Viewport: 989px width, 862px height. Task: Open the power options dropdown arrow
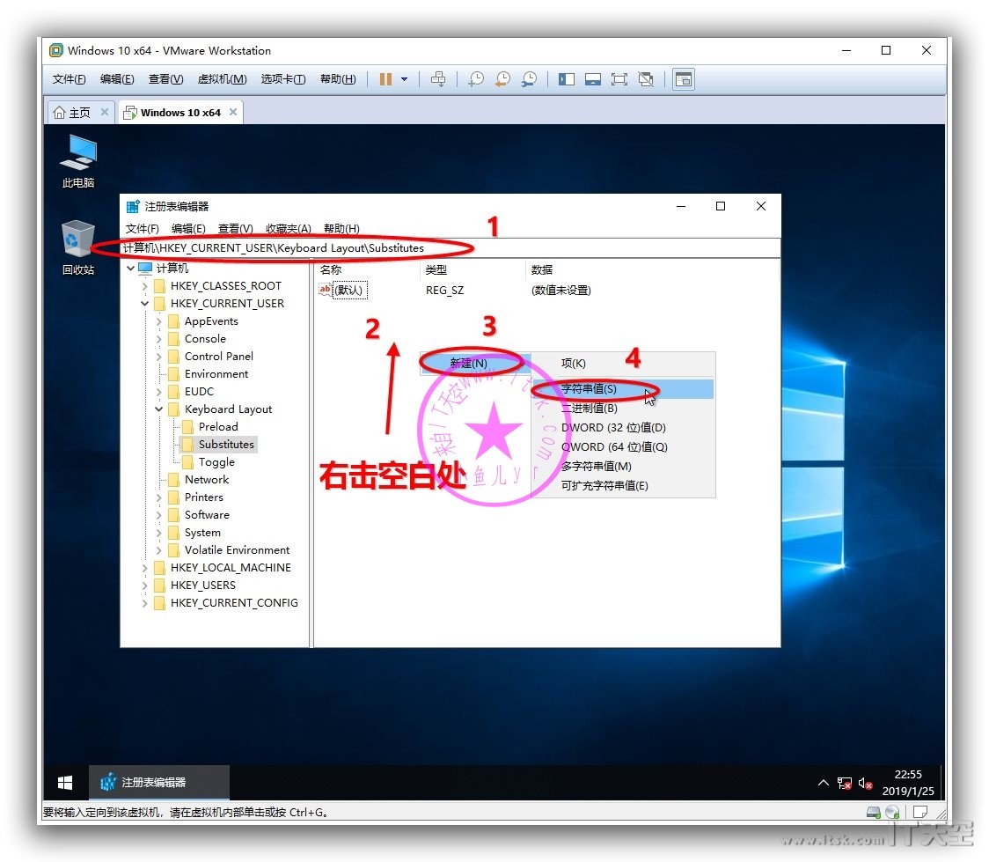coord(404,79)
